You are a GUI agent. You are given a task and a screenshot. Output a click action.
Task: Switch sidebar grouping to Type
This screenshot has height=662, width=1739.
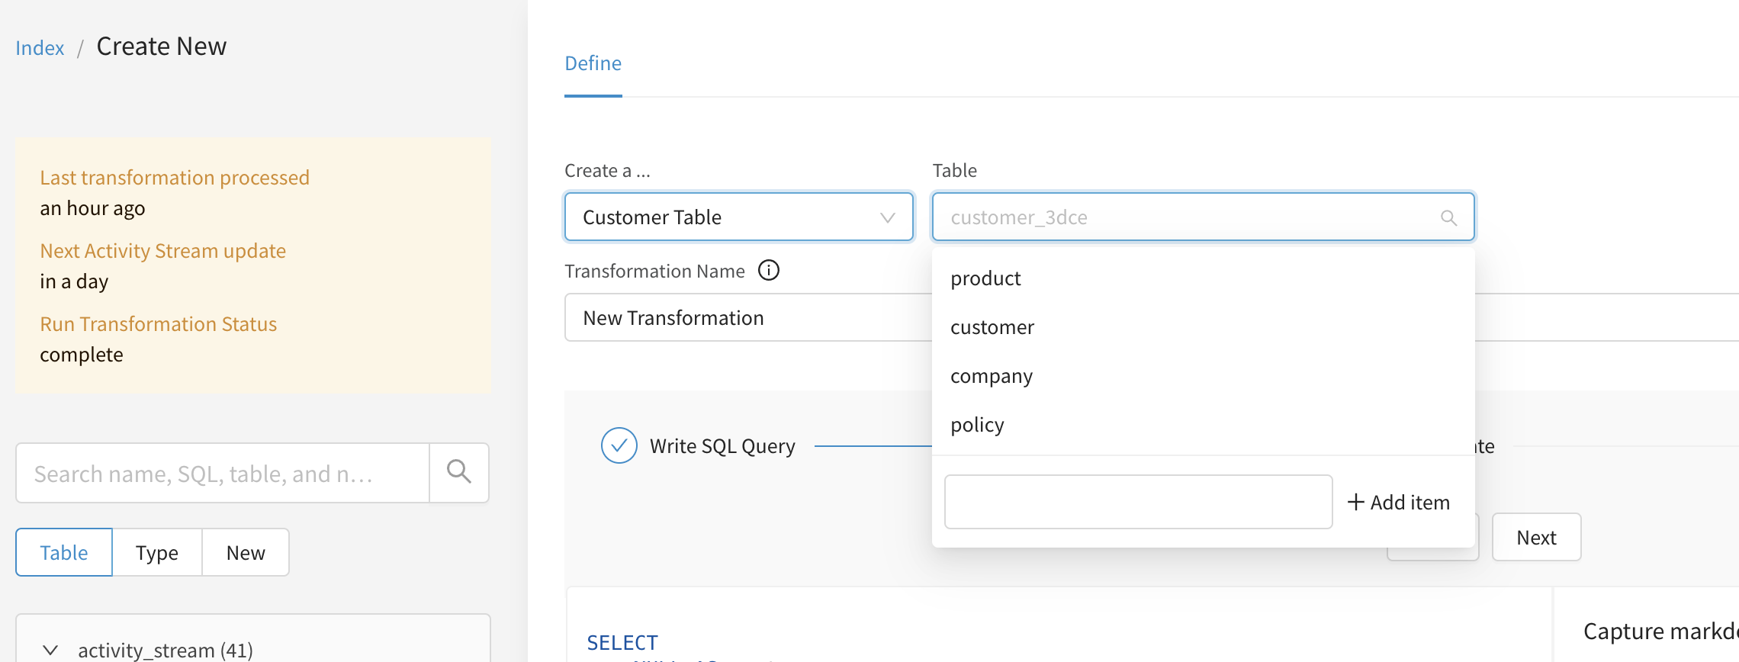click(x=156, y=552)
